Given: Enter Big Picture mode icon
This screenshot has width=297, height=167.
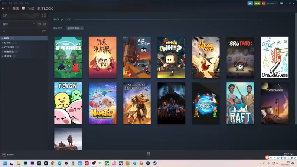Looking at the screenshot, I should pyautogui.click(x=281, y=3).
